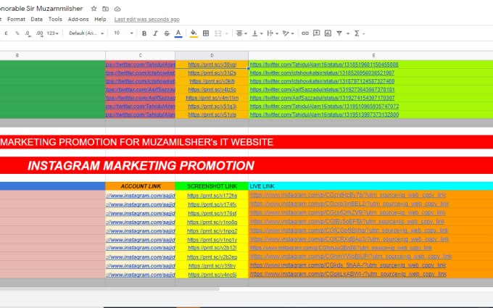Expand the horizontal align dropdown arrow
Screen dimensions: 493x308
point(246,33)
